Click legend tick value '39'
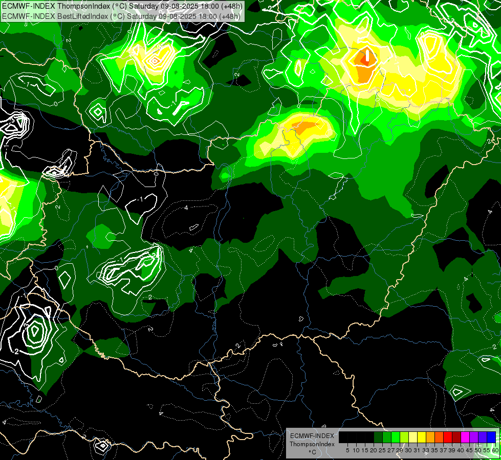The image size is (501, 460). click(x=452, y=450)
